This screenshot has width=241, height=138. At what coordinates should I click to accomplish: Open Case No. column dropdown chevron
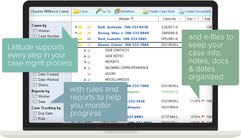coord(179,19)
